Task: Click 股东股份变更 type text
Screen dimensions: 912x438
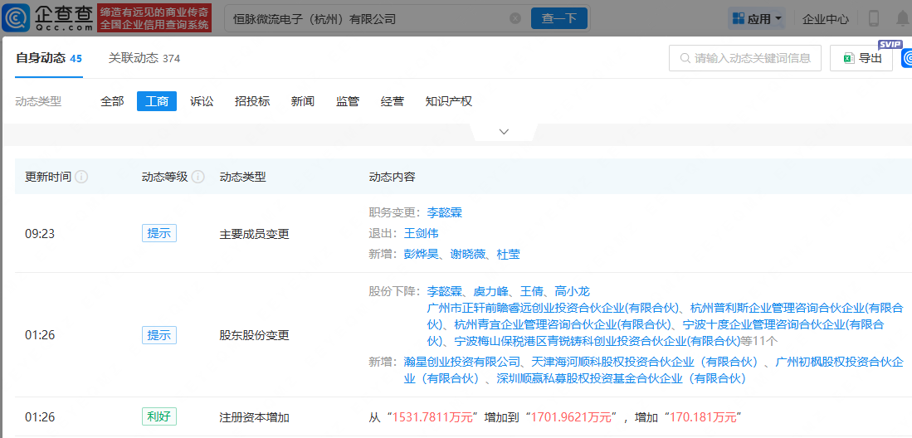Action: click(x=254, y=336)
